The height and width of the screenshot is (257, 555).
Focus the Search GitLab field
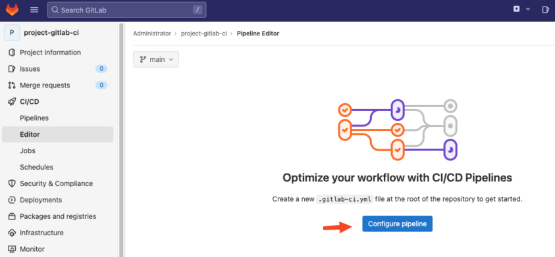point(126,10)
